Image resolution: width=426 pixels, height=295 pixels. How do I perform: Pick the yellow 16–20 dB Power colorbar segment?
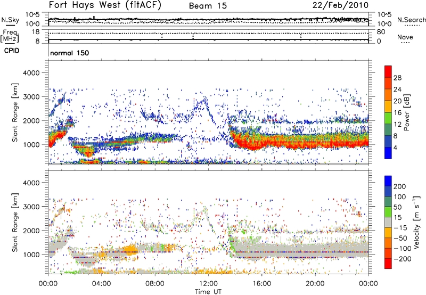[388, 106]
